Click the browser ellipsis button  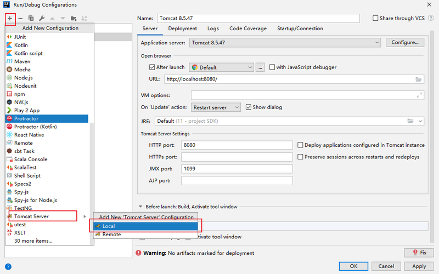pyautogui.click(x=260, y=67)
